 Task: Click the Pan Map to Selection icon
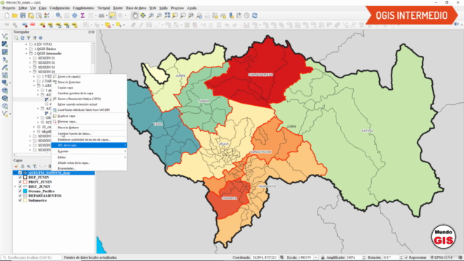tap(143, 16)
